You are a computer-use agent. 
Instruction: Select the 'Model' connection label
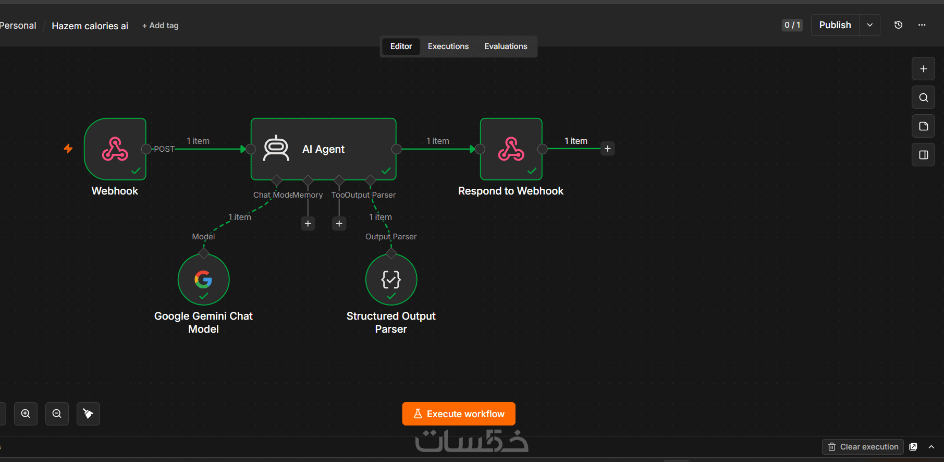click(203, 237)
